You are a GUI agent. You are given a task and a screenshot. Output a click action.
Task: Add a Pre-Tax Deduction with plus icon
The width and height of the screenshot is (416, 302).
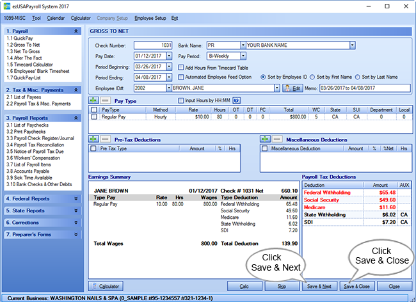click(94, 138)
